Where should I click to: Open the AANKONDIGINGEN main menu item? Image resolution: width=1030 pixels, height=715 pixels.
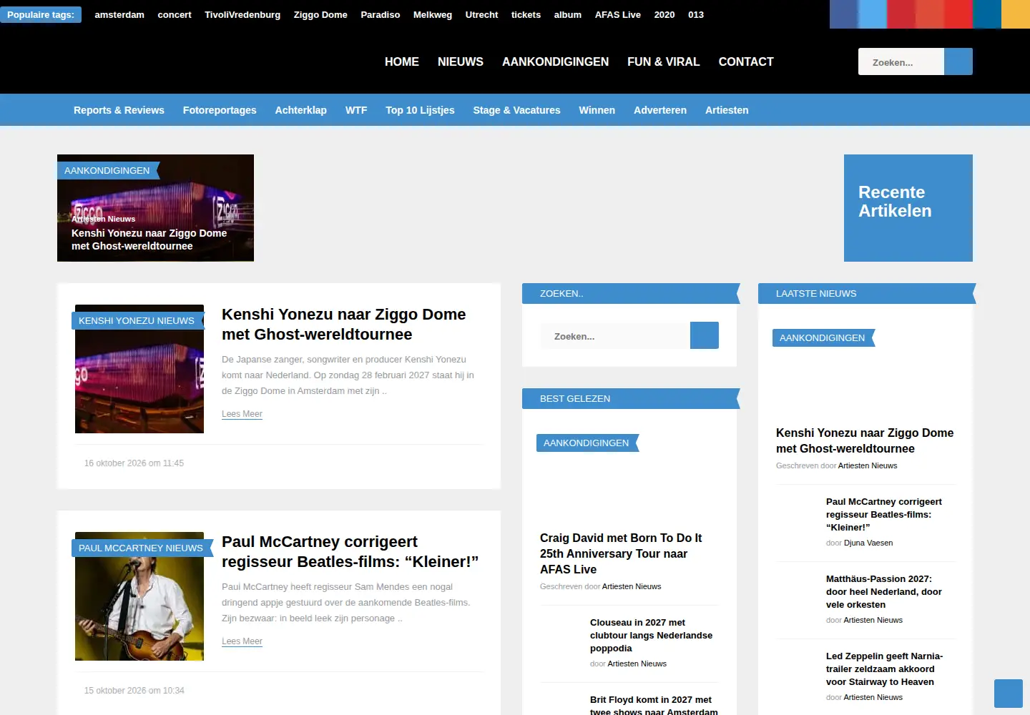555,61
